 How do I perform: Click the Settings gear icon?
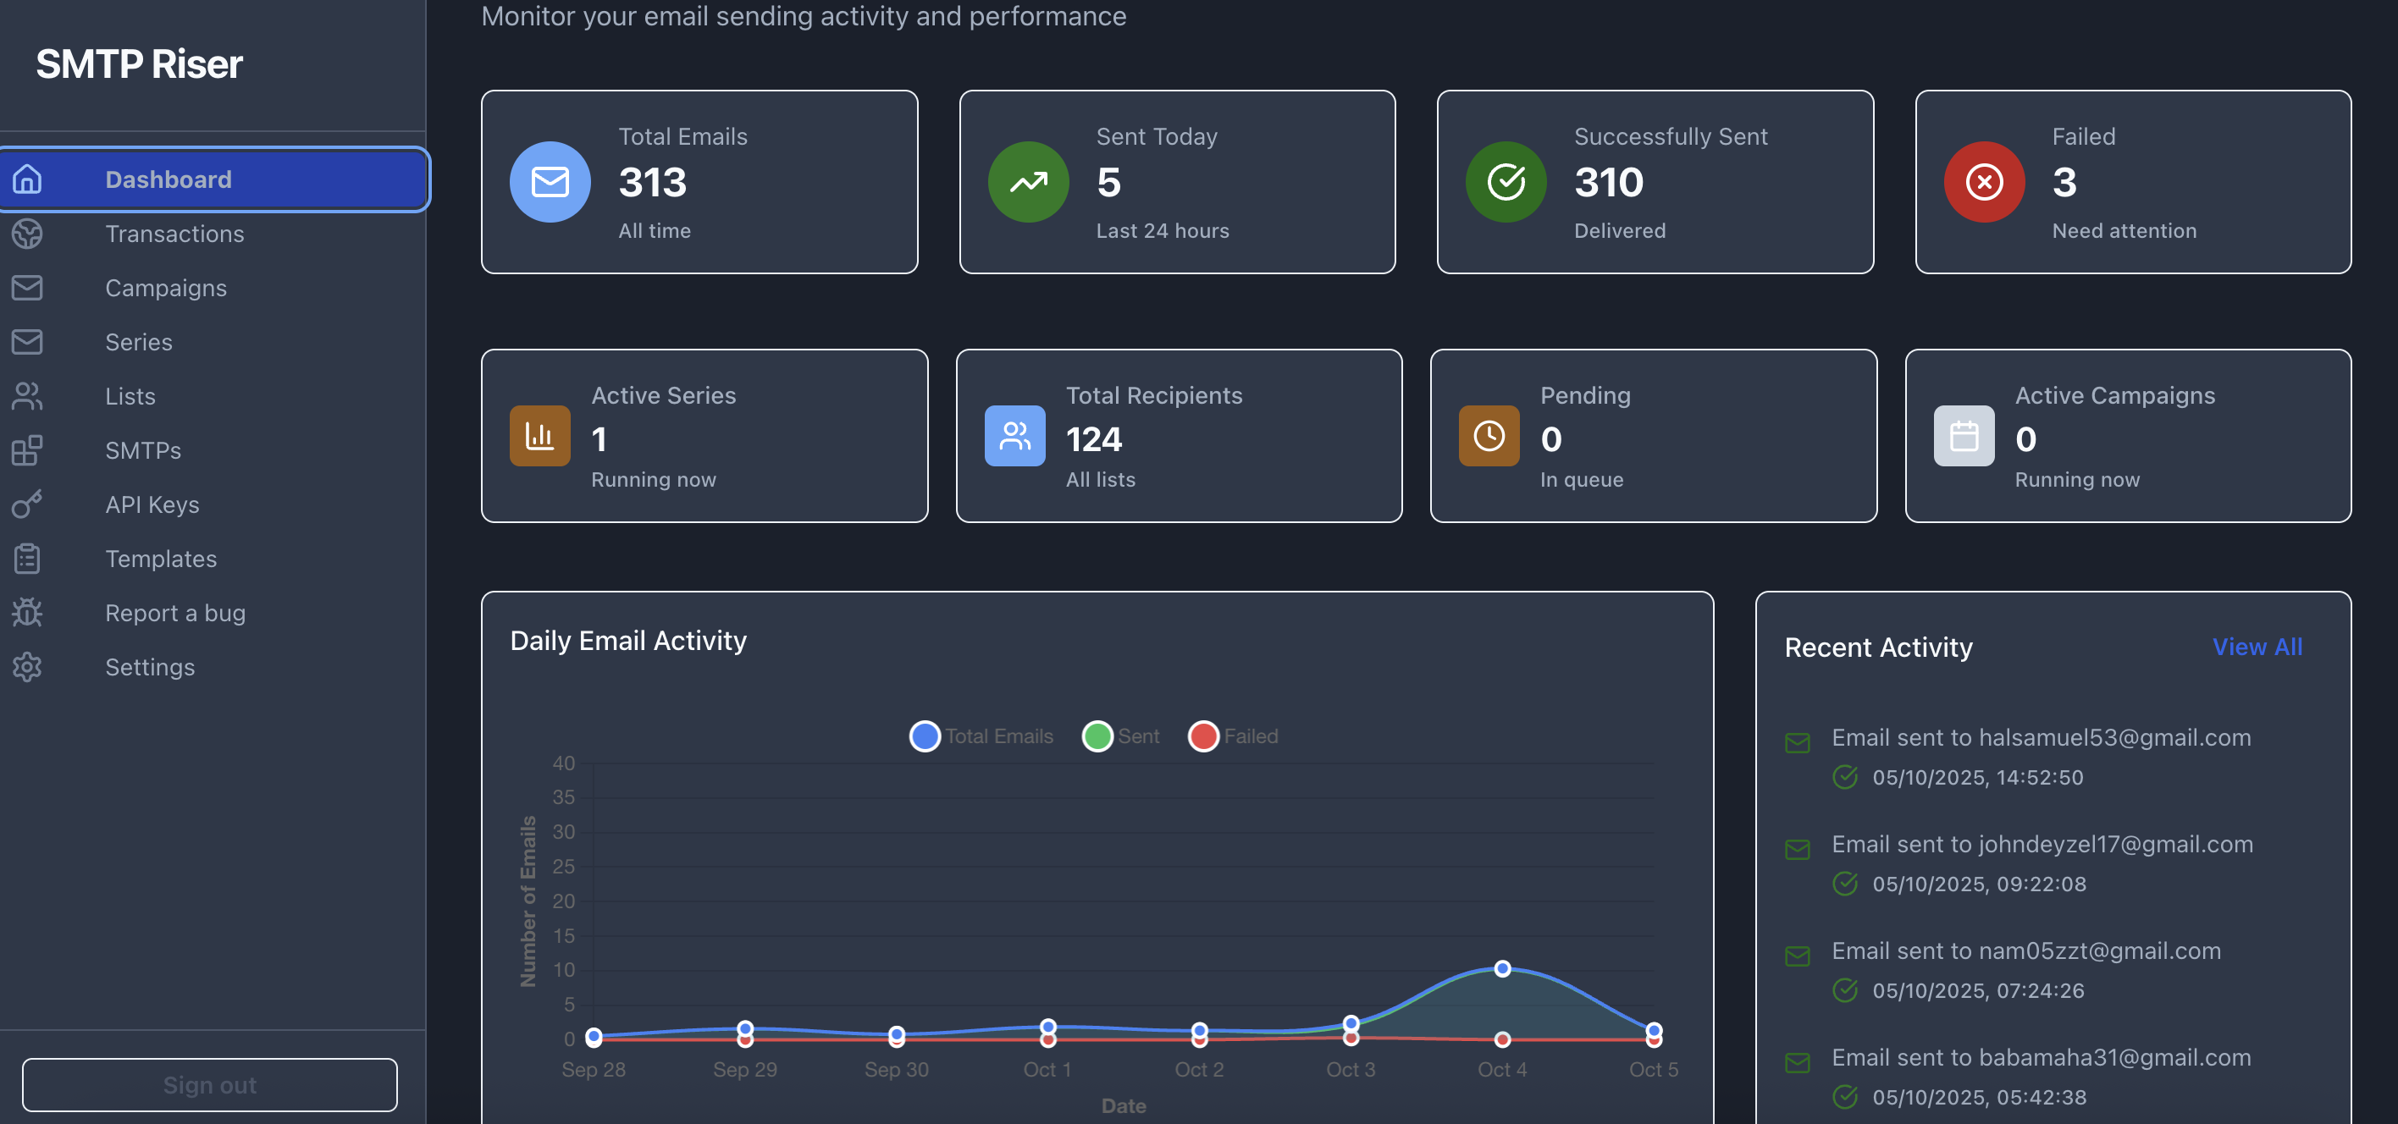[x=27, y=666]
